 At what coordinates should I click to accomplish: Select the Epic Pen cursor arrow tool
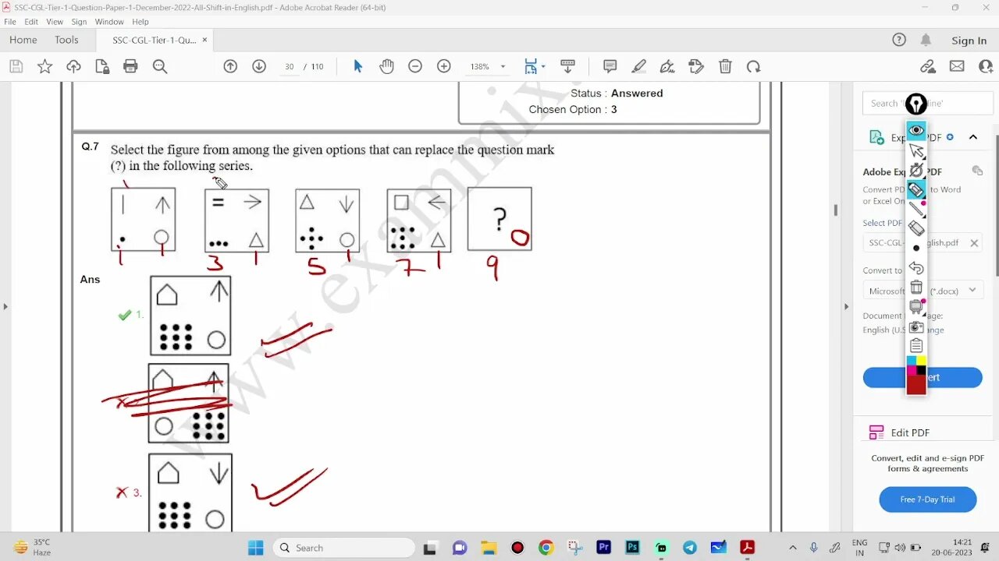(x=916, y=150)
